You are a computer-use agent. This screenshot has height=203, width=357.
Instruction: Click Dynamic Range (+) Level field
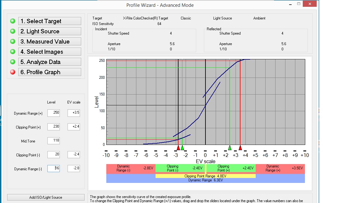pos(54,113)
